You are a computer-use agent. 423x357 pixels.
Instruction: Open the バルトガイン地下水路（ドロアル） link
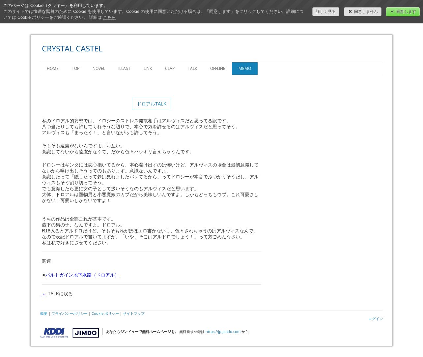[82, 275]
